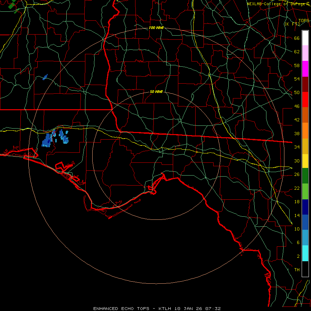Click the 50 NMI range ring label

click(x=156, y=92)
